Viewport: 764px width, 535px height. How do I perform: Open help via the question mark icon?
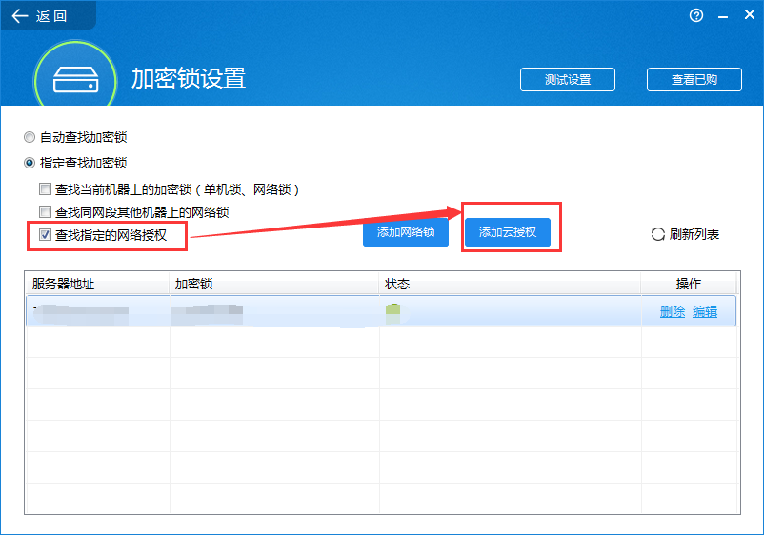696,15
